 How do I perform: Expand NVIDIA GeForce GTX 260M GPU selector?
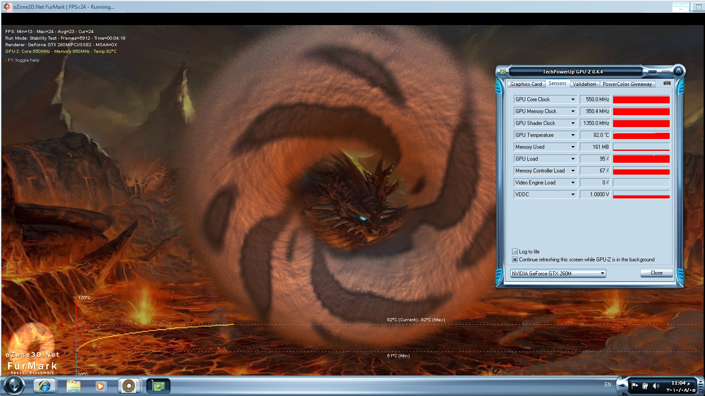click(558, 274)
